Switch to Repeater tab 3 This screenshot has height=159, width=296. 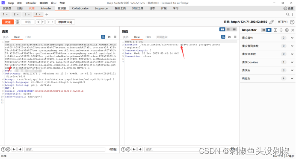click(27, 15)
